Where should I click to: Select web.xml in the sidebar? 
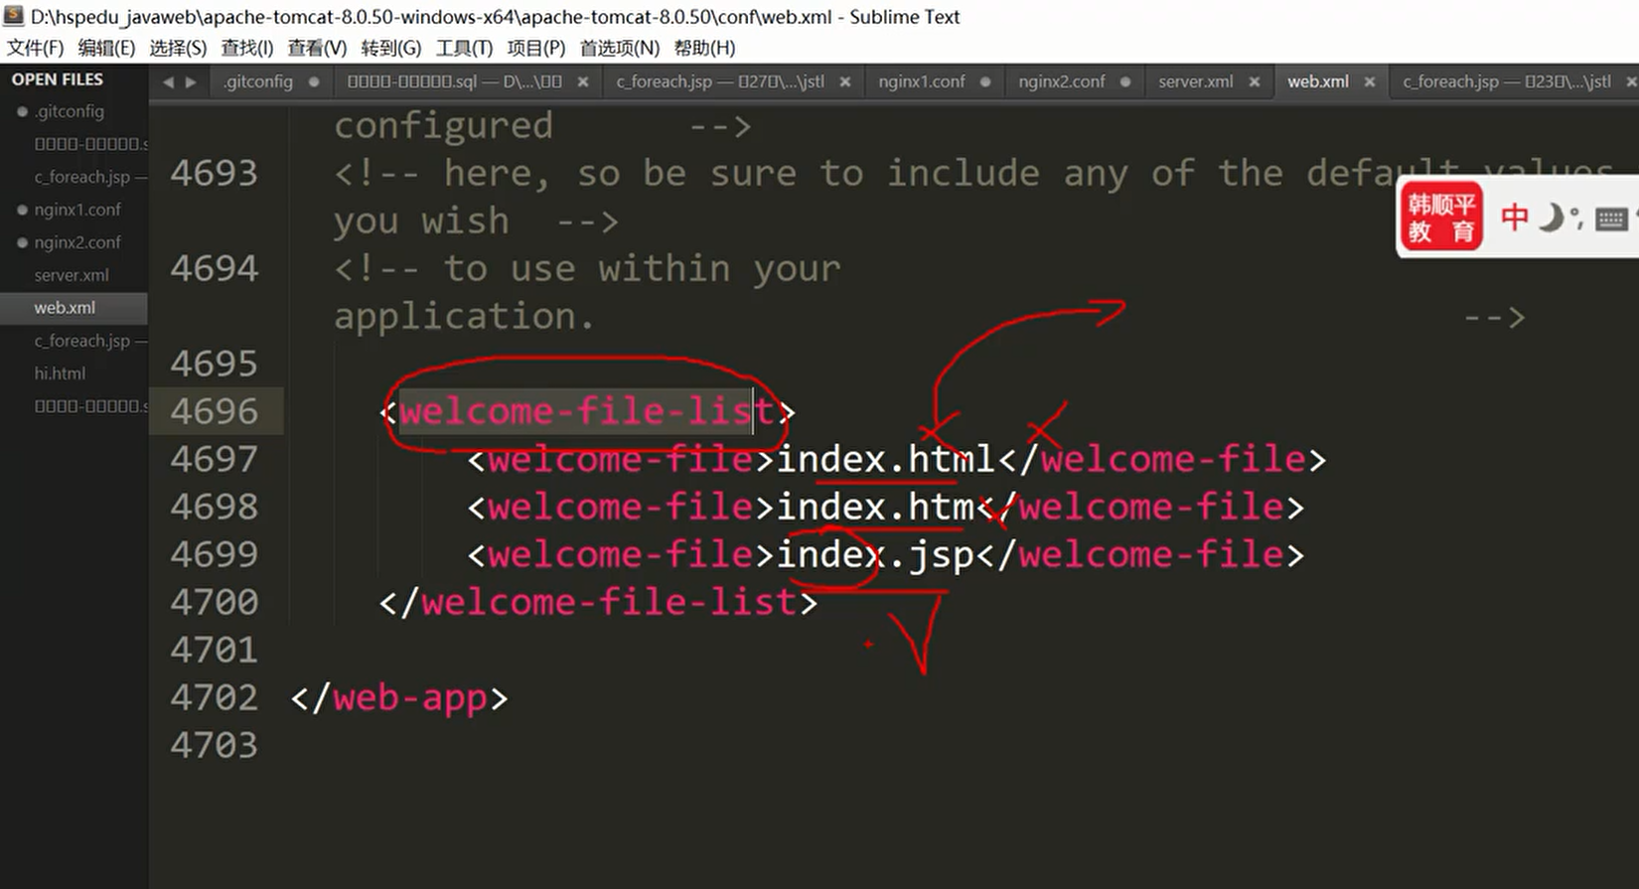coord(65,308)
